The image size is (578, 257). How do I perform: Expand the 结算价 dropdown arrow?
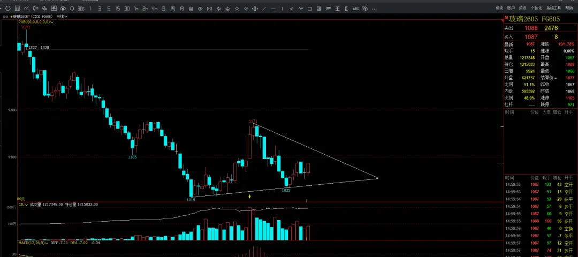point(556,78)
